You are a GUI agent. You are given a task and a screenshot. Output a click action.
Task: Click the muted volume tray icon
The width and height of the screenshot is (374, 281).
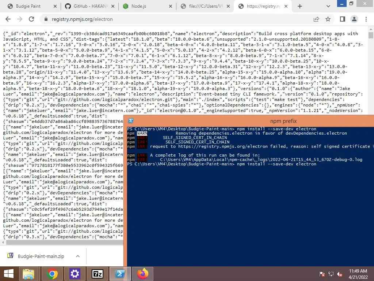(340, 274)
